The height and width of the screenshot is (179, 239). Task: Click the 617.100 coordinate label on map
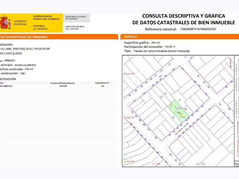[x=200, y=164]
